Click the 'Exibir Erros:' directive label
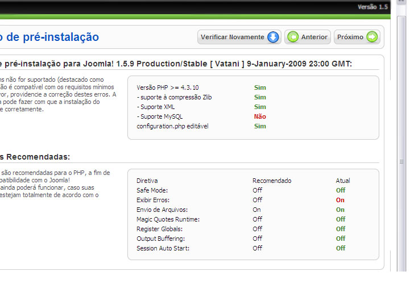The height and width of the screenshot is (284, 410). point(153,200)
